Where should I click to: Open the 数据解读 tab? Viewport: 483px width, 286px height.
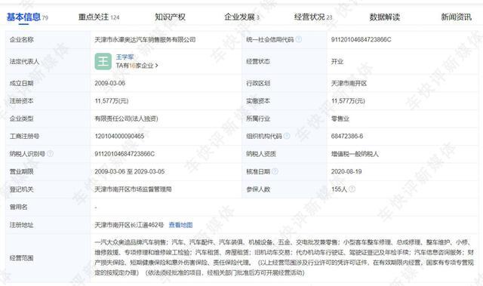pyautogui.click(x=385, y=17)
